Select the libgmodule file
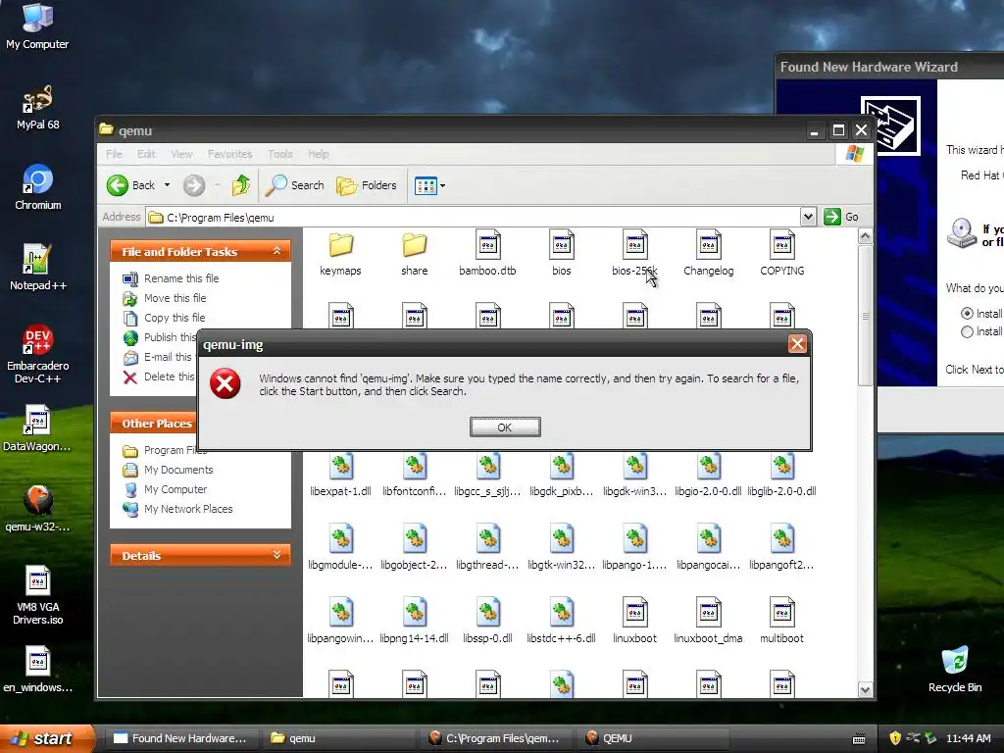The image size is (1004, 753). [x=340, y=548]
